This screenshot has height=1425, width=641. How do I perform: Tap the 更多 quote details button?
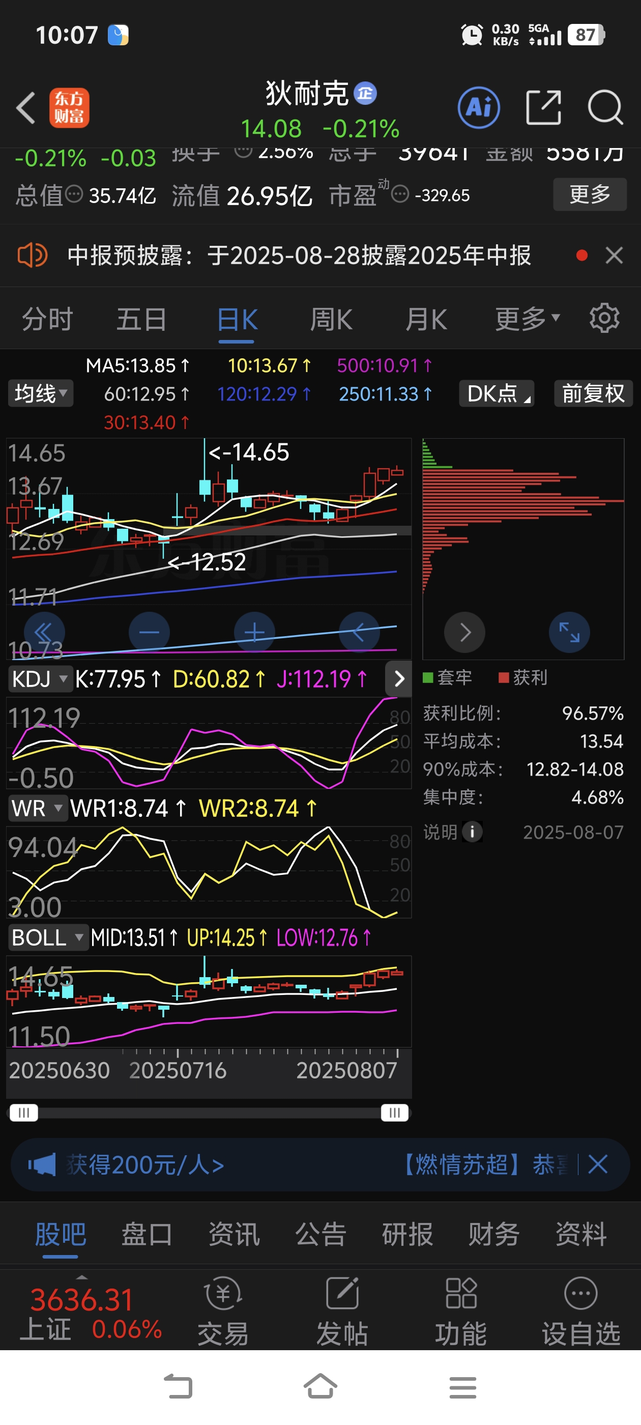coord(590,194)
